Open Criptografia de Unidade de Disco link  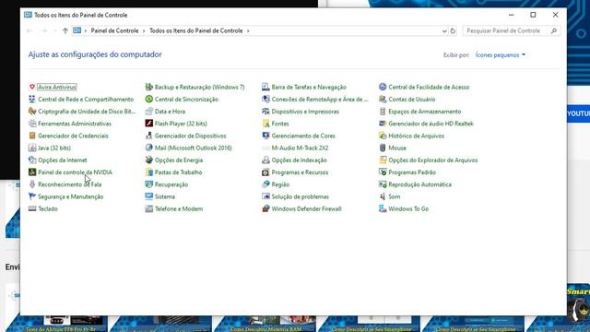coord(87,112)
